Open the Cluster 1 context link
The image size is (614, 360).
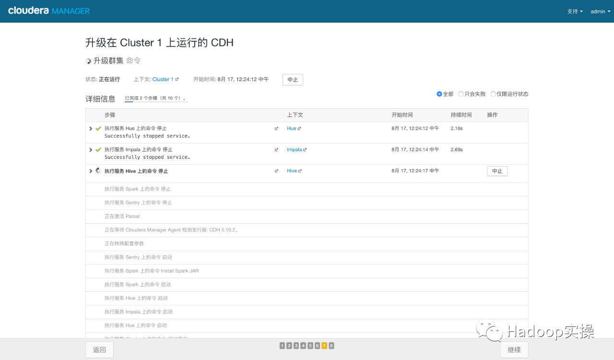163,79
